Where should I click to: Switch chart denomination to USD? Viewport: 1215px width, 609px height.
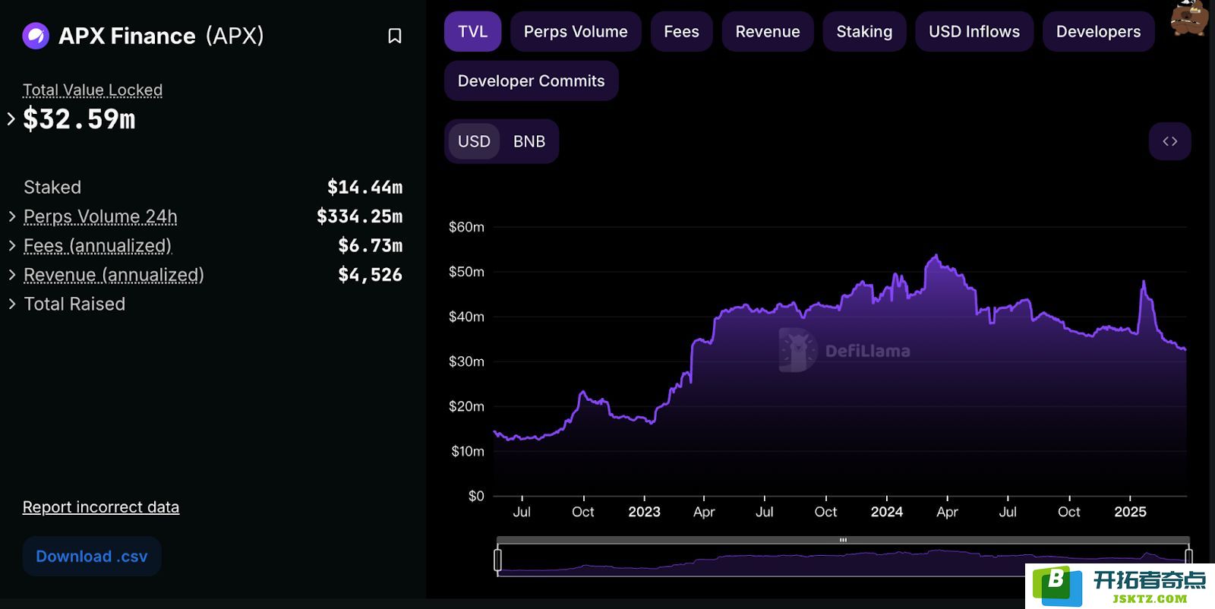point(474,141)
